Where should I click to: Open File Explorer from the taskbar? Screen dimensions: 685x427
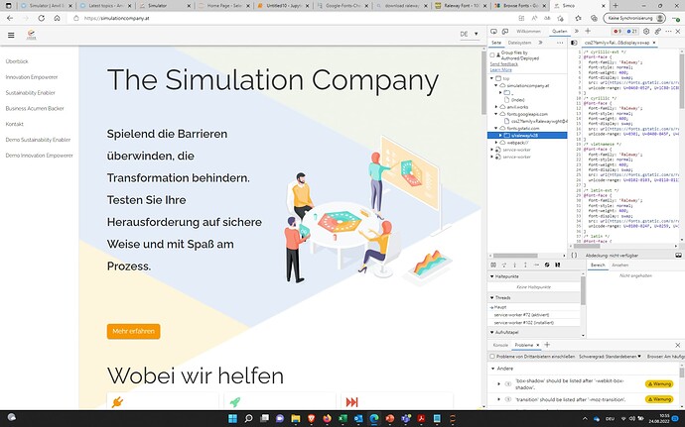point(296,419)
